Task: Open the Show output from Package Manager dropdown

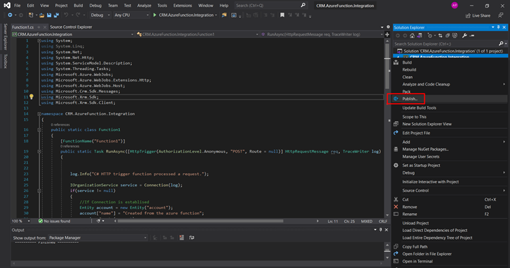Action: tap(97, 237)
